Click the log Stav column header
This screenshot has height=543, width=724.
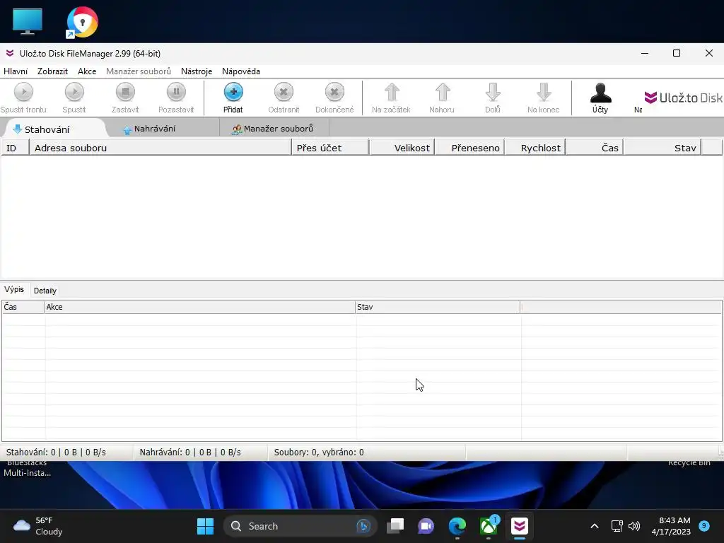(x=438, y=307)
